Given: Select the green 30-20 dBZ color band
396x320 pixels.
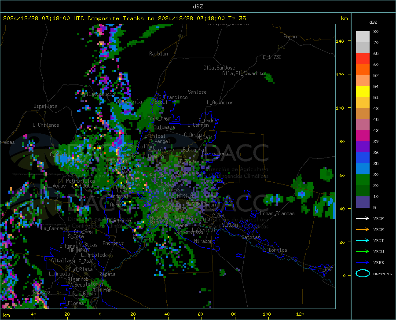Looking at the screenshot, I should (x=363, y=180).
